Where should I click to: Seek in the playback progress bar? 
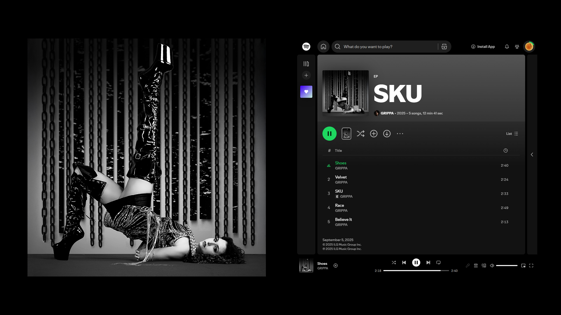[x=416, y=271]
